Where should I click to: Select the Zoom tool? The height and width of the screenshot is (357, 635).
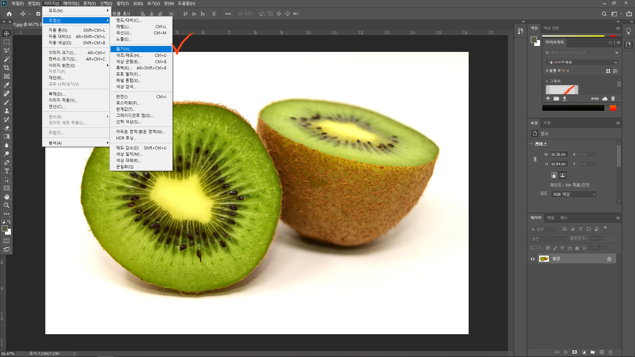[7, 205]
